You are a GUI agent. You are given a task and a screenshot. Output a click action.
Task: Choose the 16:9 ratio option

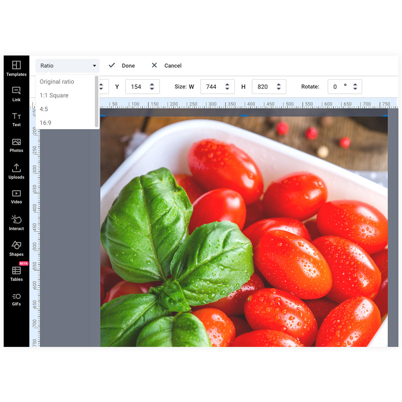pyautogui.click(x=45, y=123)
